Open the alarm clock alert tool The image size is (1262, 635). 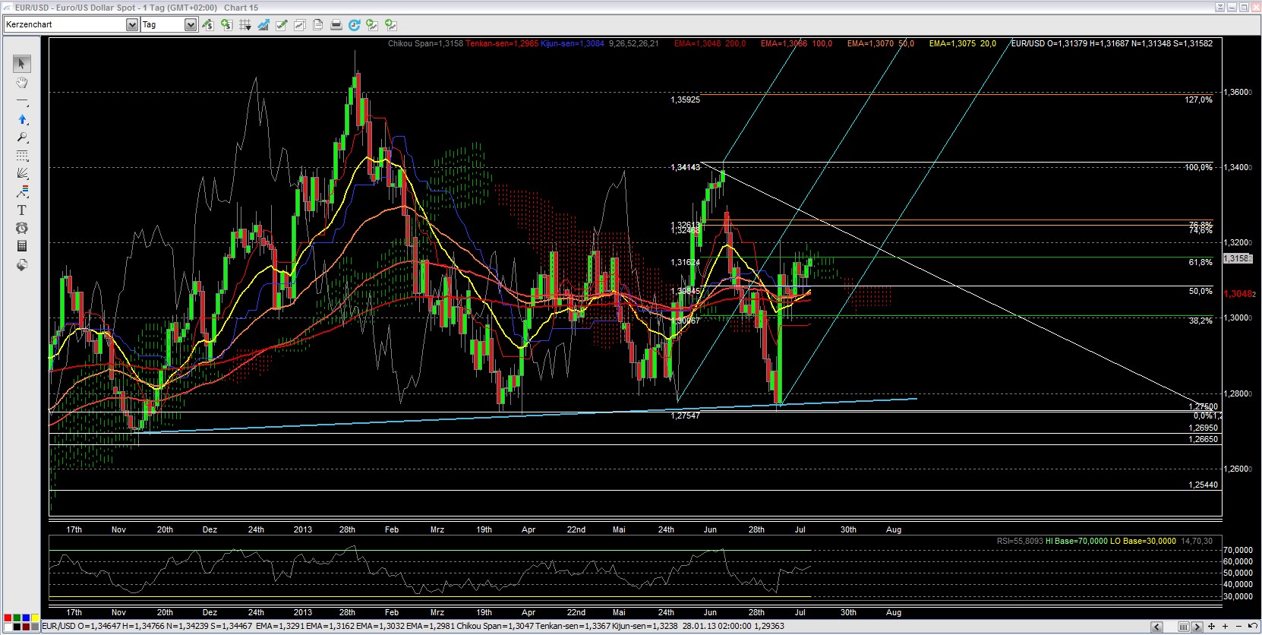tap(22, 228)
